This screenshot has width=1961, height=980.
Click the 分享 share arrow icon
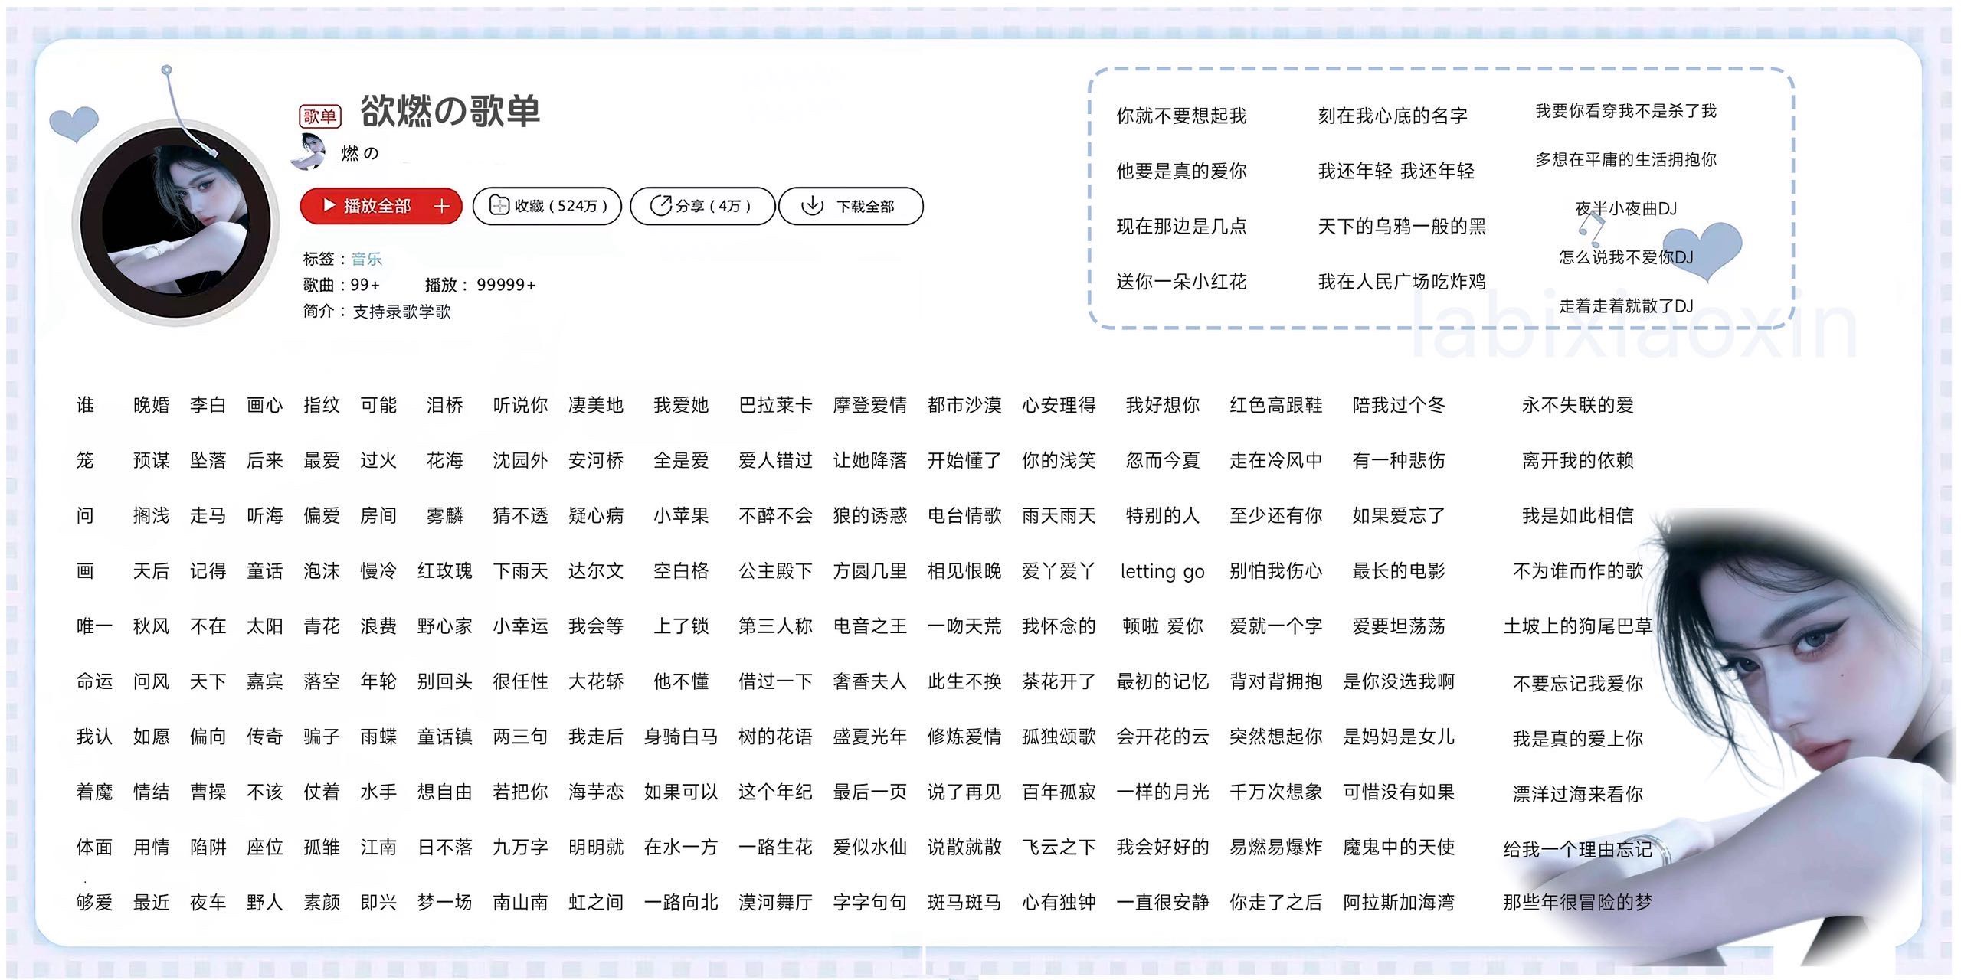point(660,205)
